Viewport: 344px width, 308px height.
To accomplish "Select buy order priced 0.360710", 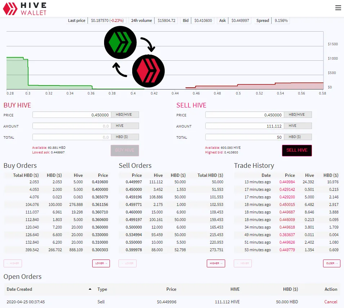I will pyautogui.click(x=57, y=212).
